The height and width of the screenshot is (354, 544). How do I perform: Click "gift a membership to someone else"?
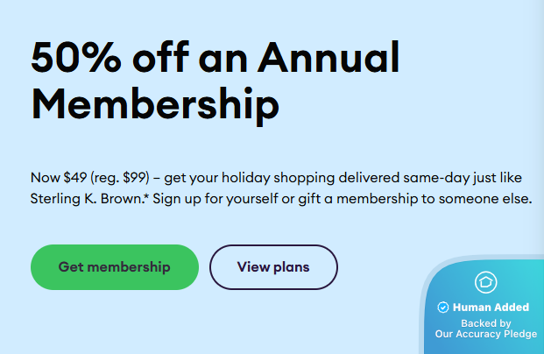(x=407, y=199)
